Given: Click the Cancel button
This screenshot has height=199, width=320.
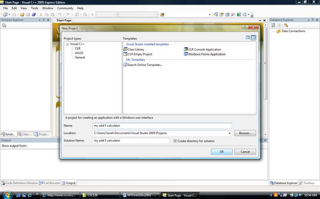Looking at the screenshot, I should 245,152.
